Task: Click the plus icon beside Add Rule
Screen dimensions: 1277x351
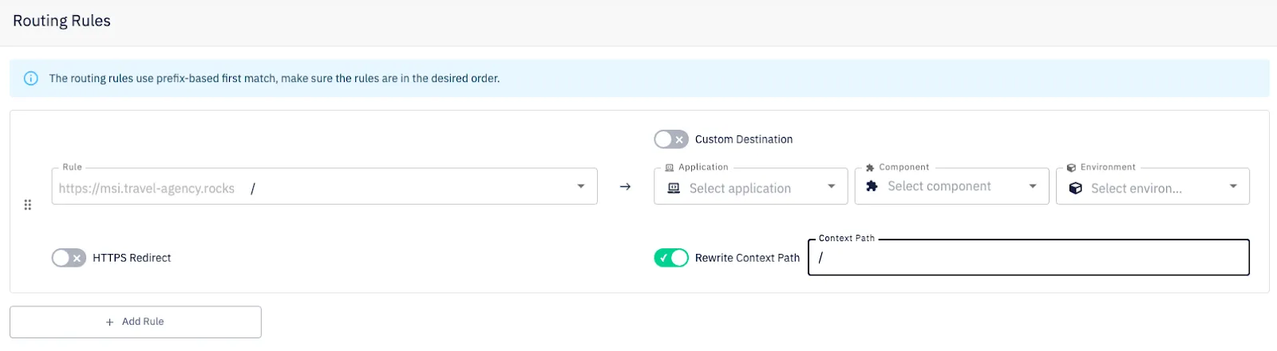Action: [x=109, y=322]
